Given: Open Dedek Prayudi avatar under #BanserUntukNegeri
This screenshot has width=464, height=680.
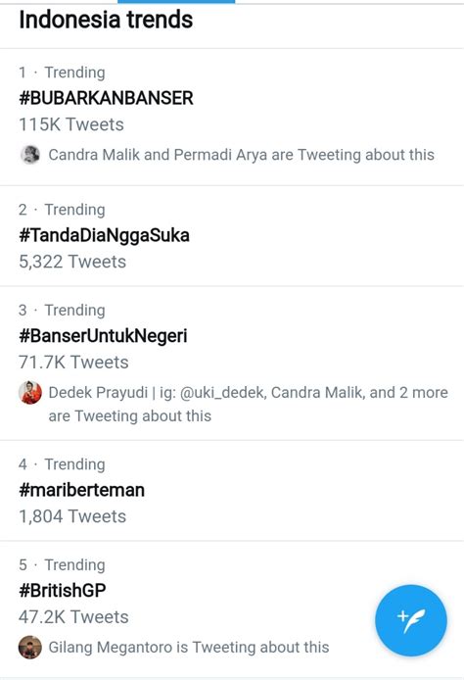Looking at the screenshot, I should click(30, 393).
